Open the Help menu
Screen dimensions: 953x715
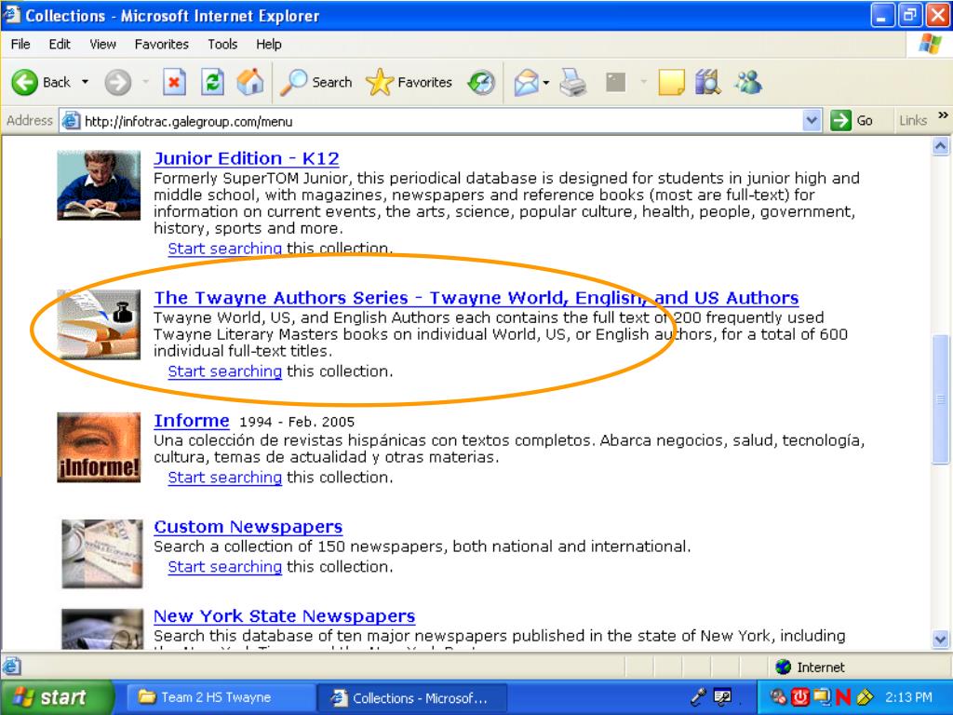(x=269, y=45)
